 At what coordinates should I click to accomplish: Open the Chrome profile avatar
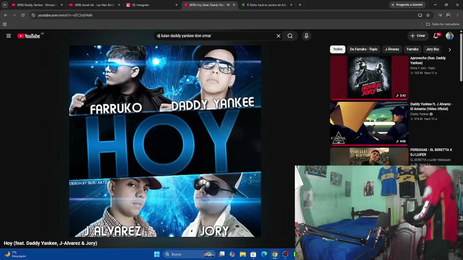pyautogui.click(x=449, y=15)
